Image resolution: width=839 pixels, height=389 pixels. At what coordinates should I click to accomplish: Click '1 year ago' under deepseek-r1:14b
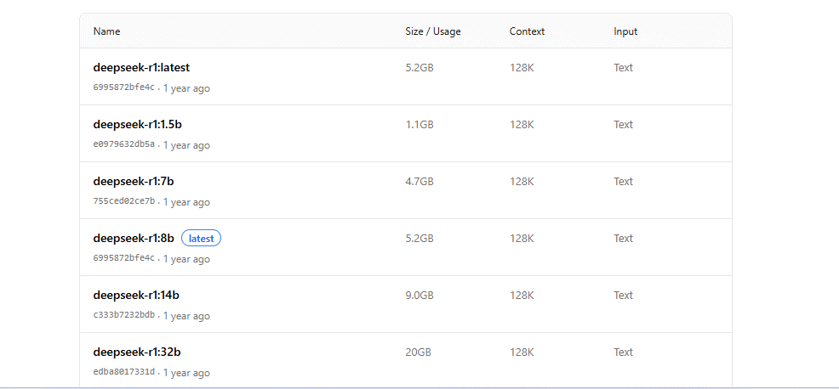(186, 316)
